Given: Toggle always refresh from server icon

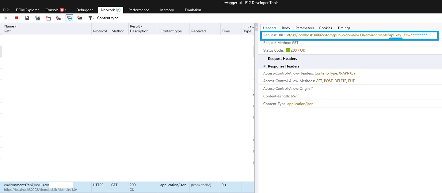Looking at the screenshot, I should [x=38, y=18].
